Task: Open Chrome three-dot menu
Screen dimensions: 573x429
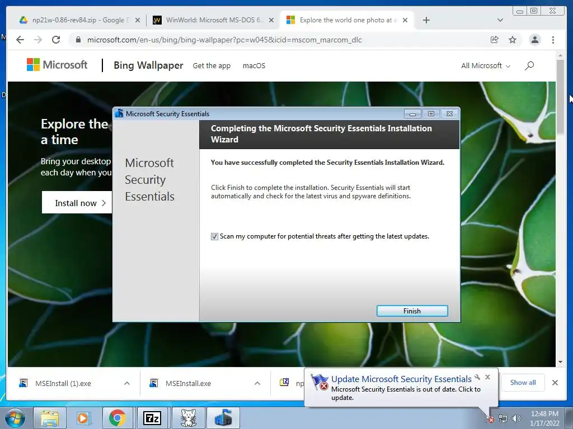Action: click(x=553, y=40)
